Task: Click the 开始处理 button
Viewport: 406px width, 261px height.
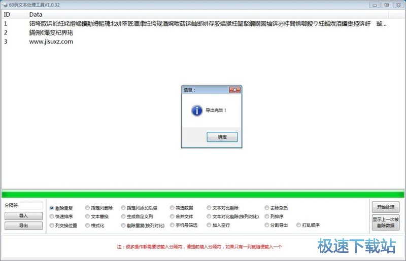Action: pos(386,207)
